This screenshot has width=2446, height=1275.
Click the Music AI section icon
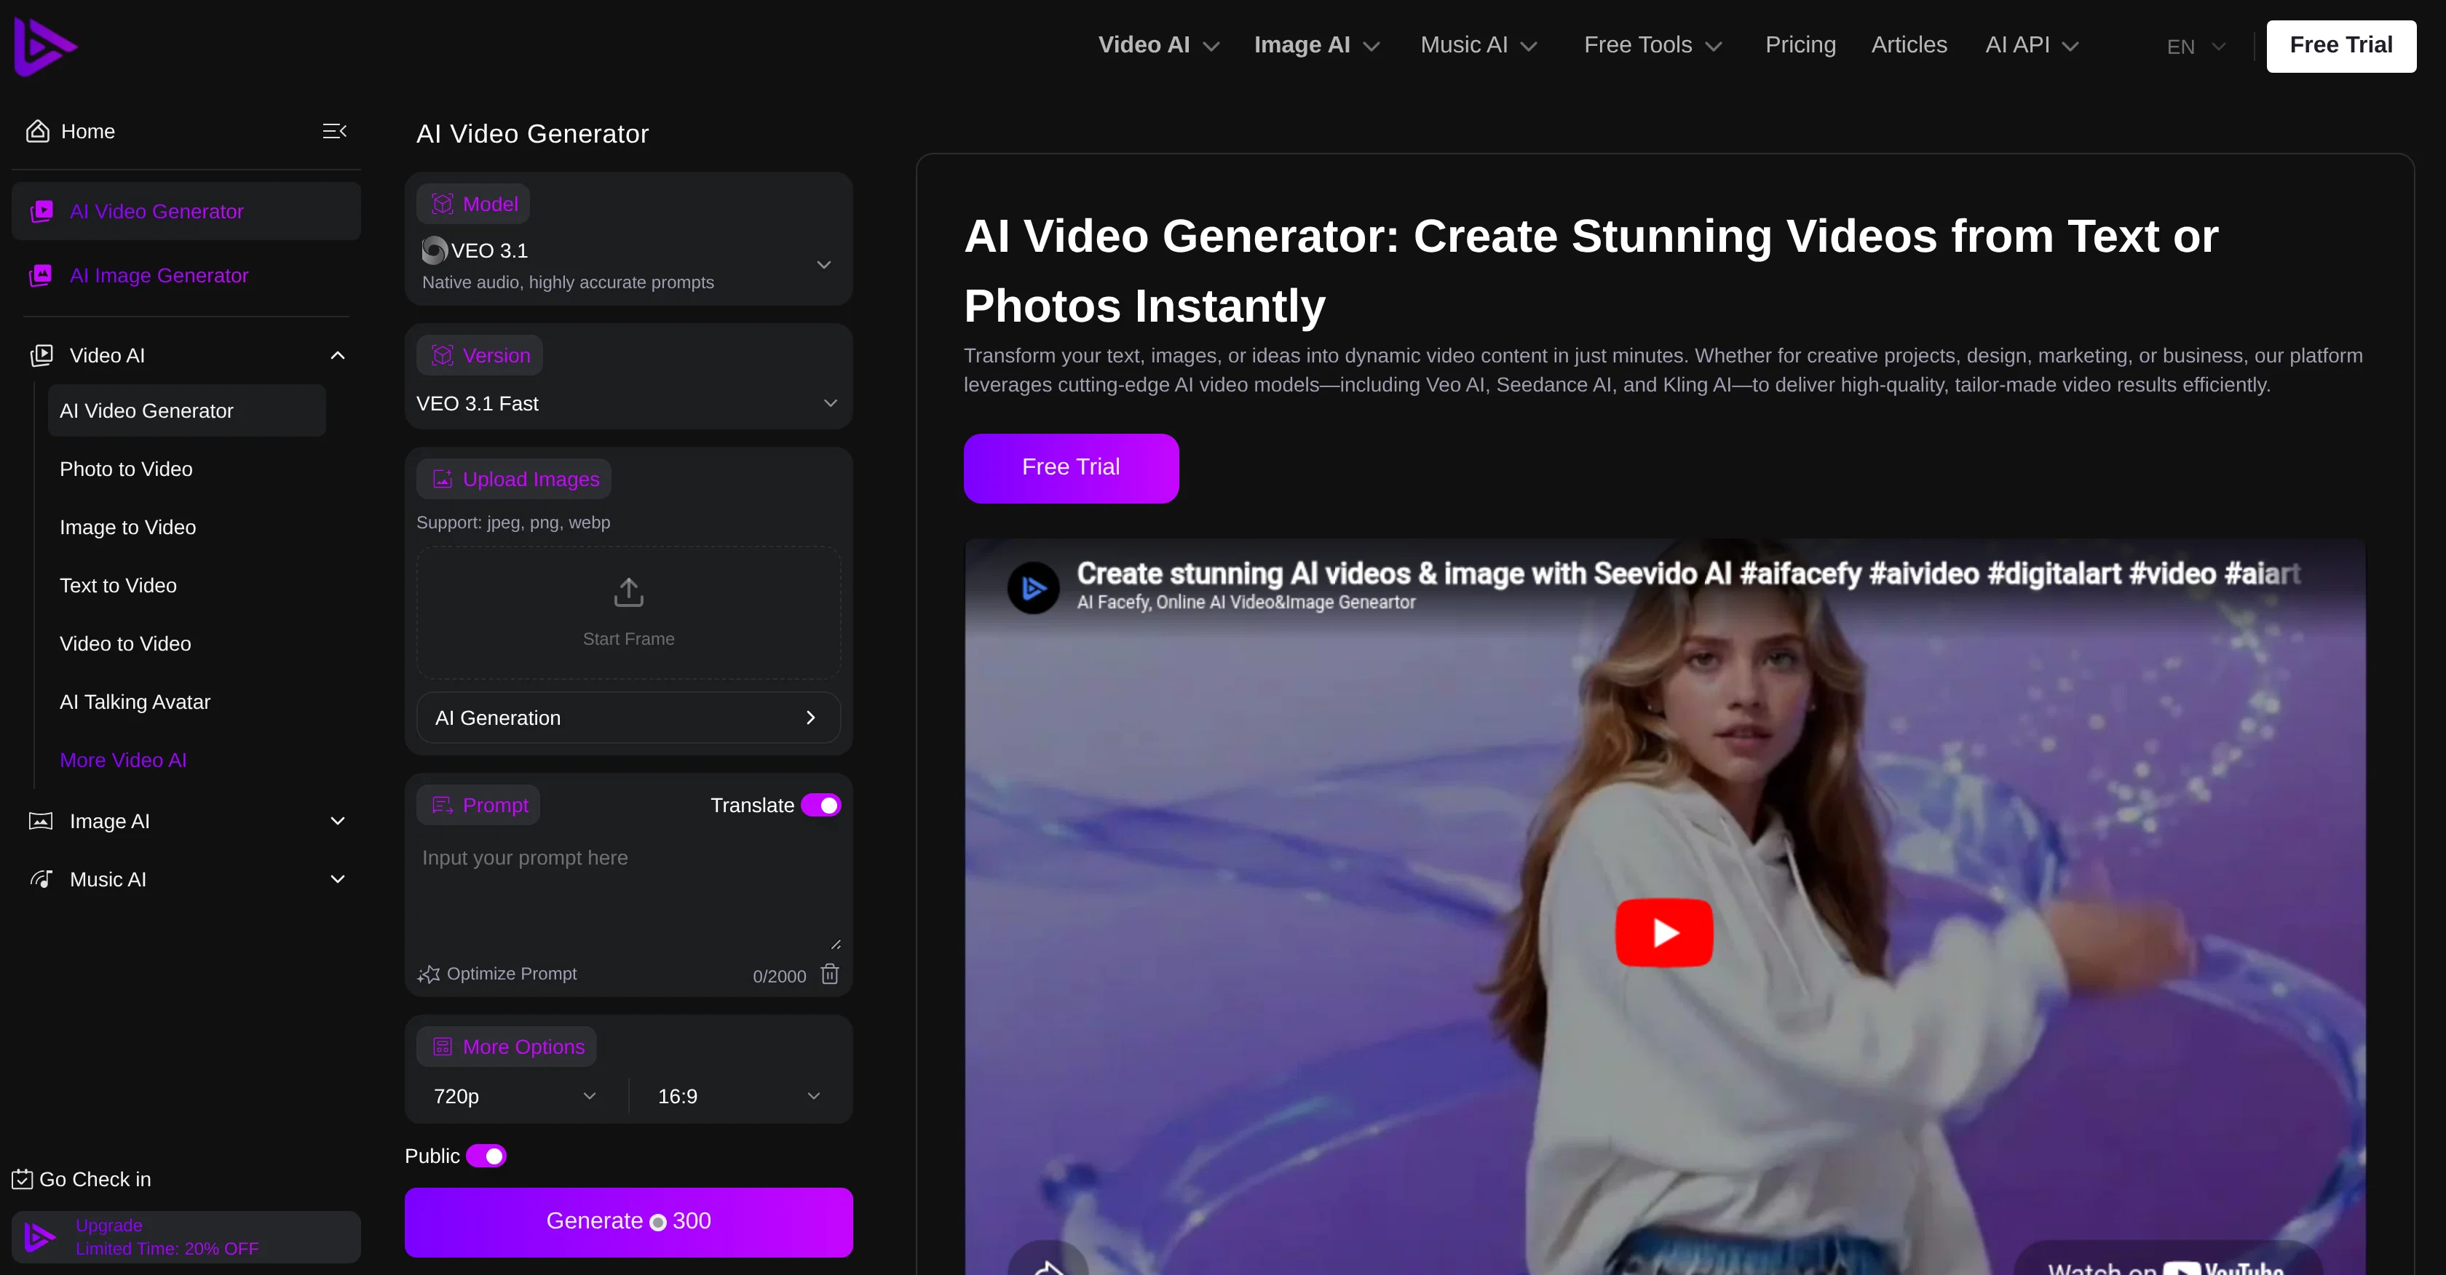(41, 879)
